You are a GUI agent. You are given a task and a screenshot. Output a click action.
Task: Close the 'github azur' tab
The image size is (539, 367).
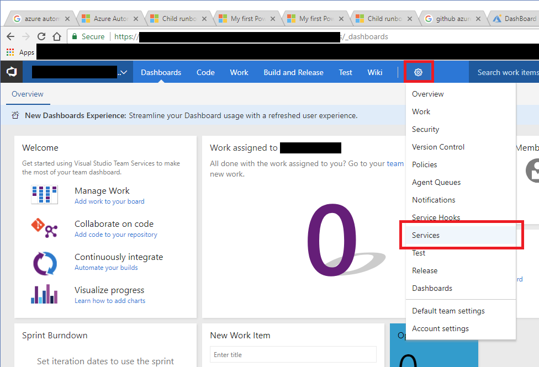(478, 19)
